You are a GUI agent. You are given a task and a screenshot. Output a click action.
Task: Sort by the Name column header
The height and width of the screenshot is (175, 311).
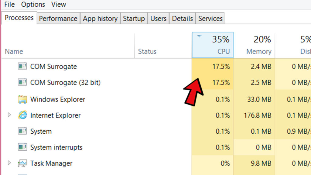tap(14, 51)
